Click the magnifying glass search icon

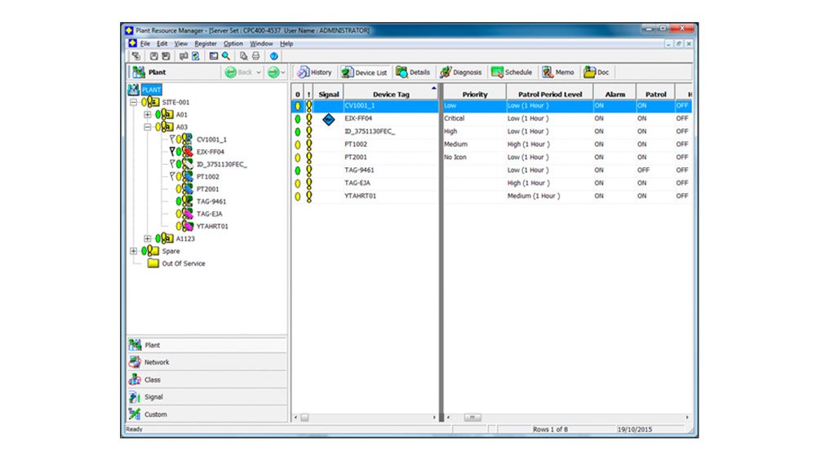226,55
